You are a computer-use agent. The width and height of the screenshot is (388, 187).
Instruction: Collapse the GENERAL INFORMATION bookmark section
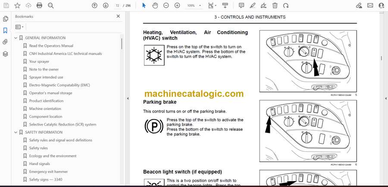click(16, 38)
